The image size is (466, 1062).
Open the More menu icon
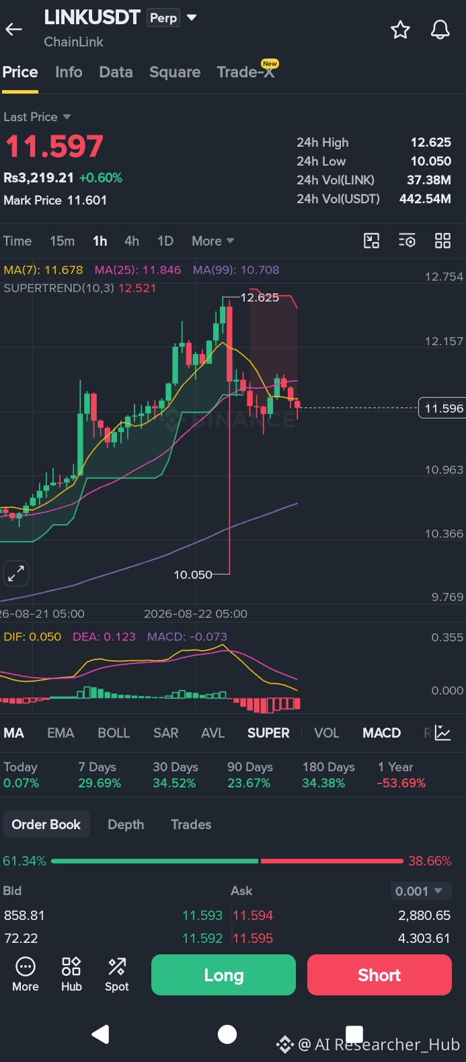(x=26, y=974)
